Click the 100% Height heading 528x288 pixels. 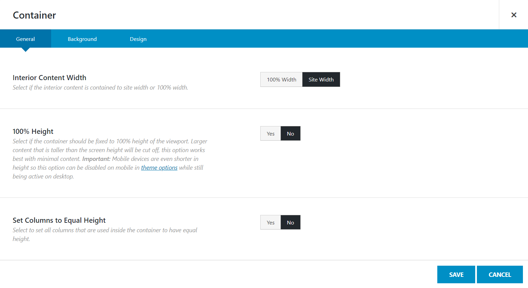(x=33, y=131)
